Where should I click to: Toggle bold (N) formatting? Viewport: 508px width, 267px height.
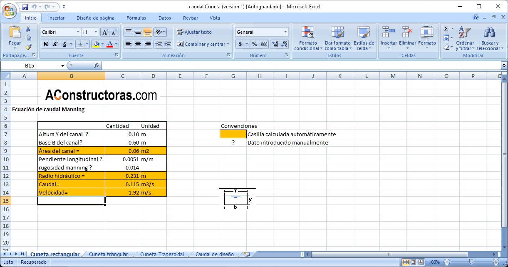pos(45,44)
